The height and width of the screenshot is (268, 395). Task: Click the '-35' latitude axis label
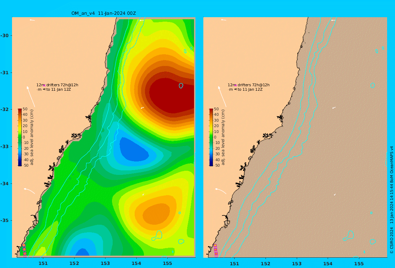coord(4,220)
